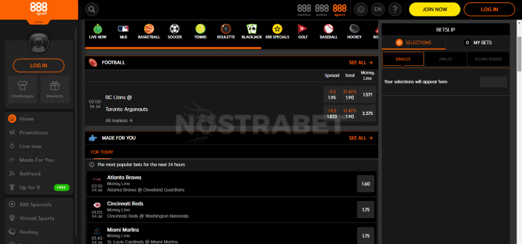The height and width of the screenshot is (244, 522).
Task: Go to Home in sidebar
Action: point(39,119)
